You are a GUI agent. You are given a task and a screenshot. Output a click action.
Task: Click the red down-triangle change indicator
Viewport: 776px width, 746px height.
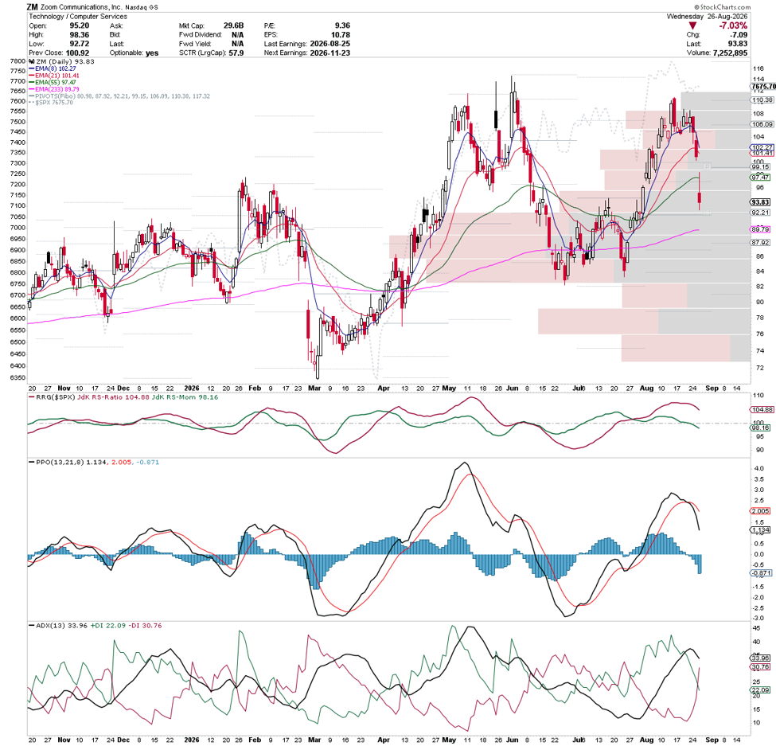(692, 25)
